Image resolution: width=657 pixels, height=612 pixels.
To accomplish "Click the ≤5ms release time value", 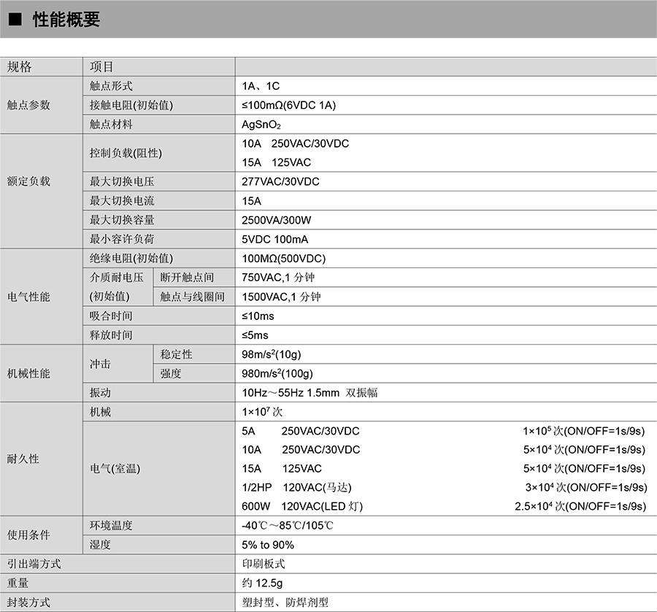I will coord(255,335).
